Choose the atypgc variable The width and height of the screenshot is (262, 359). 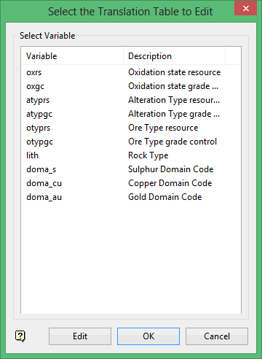tap(131, 114)
